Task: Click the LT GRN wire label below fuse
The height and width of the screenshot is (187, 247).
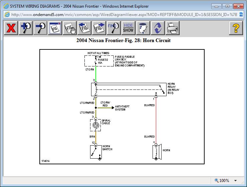Action: click(x=90, y=69)
